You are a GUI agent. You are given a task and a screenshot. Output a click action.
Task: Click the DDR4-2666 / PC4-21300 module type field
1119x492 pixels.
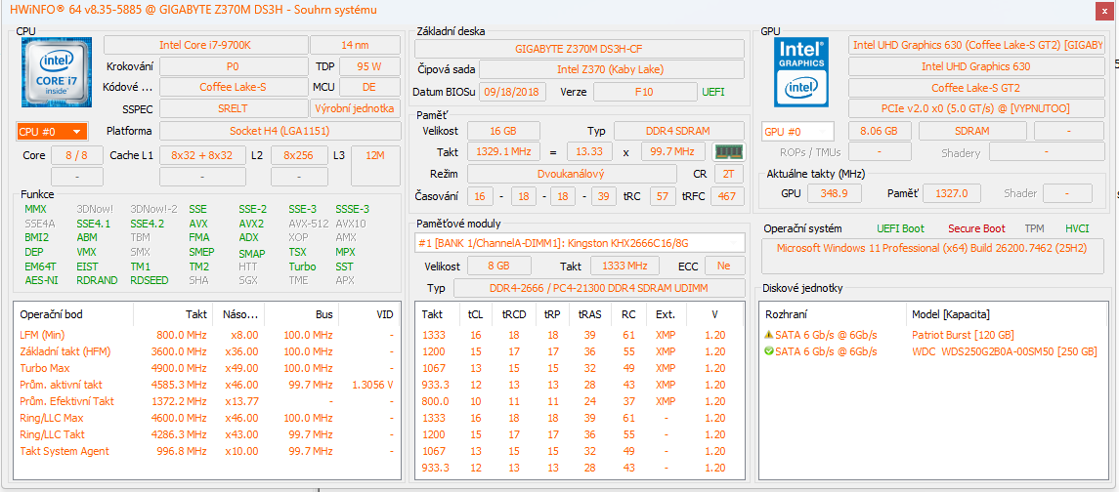(x=599, y=287)
